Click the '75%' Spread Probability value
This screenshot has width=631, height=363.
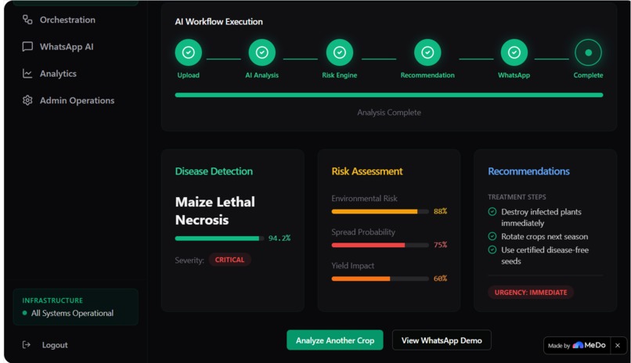(440, 245)
